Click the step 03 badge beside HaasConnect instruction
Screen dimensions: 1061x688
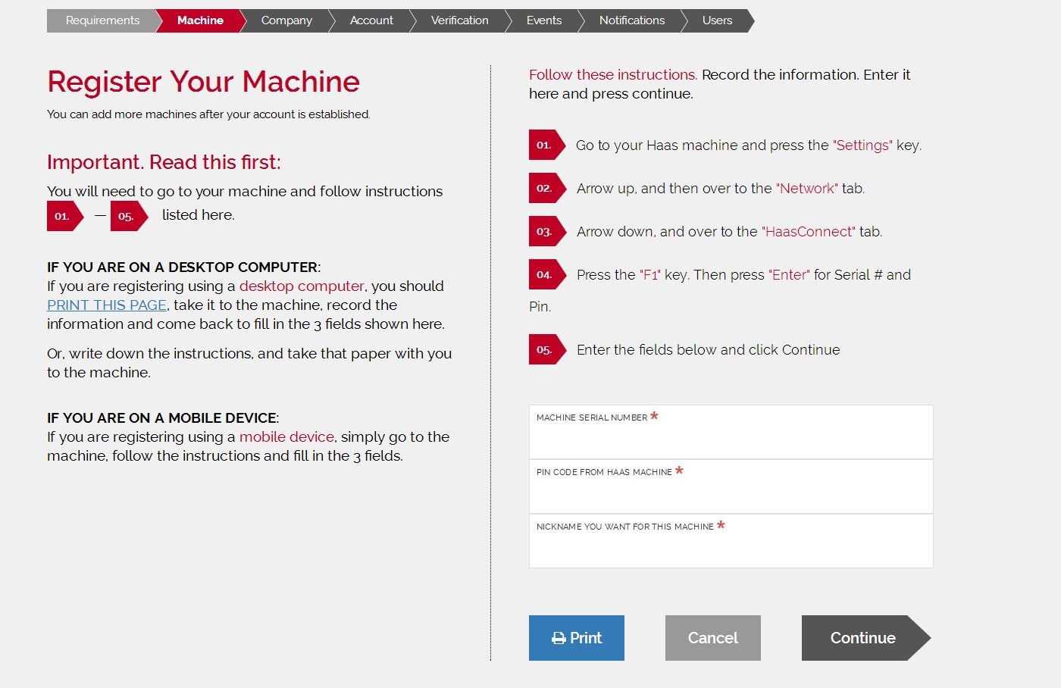(546, 231)
